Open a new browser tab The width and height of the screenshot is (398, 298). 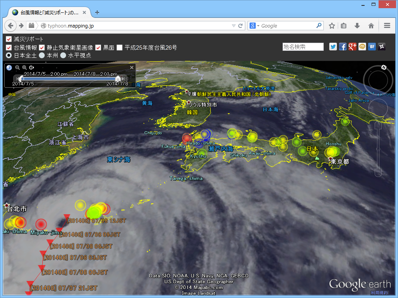(x=97, y=12)
